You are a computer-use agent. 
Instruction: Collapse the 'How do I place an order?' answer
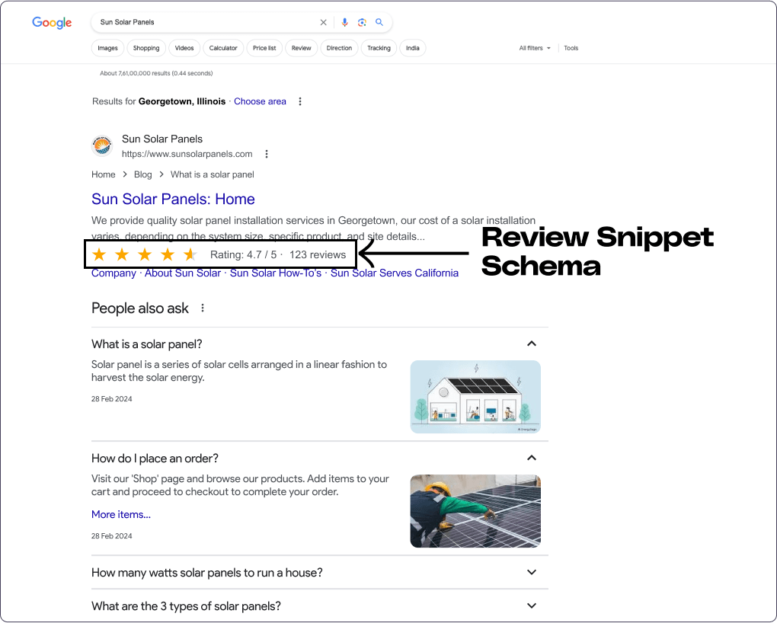click(x=531, y=457)
